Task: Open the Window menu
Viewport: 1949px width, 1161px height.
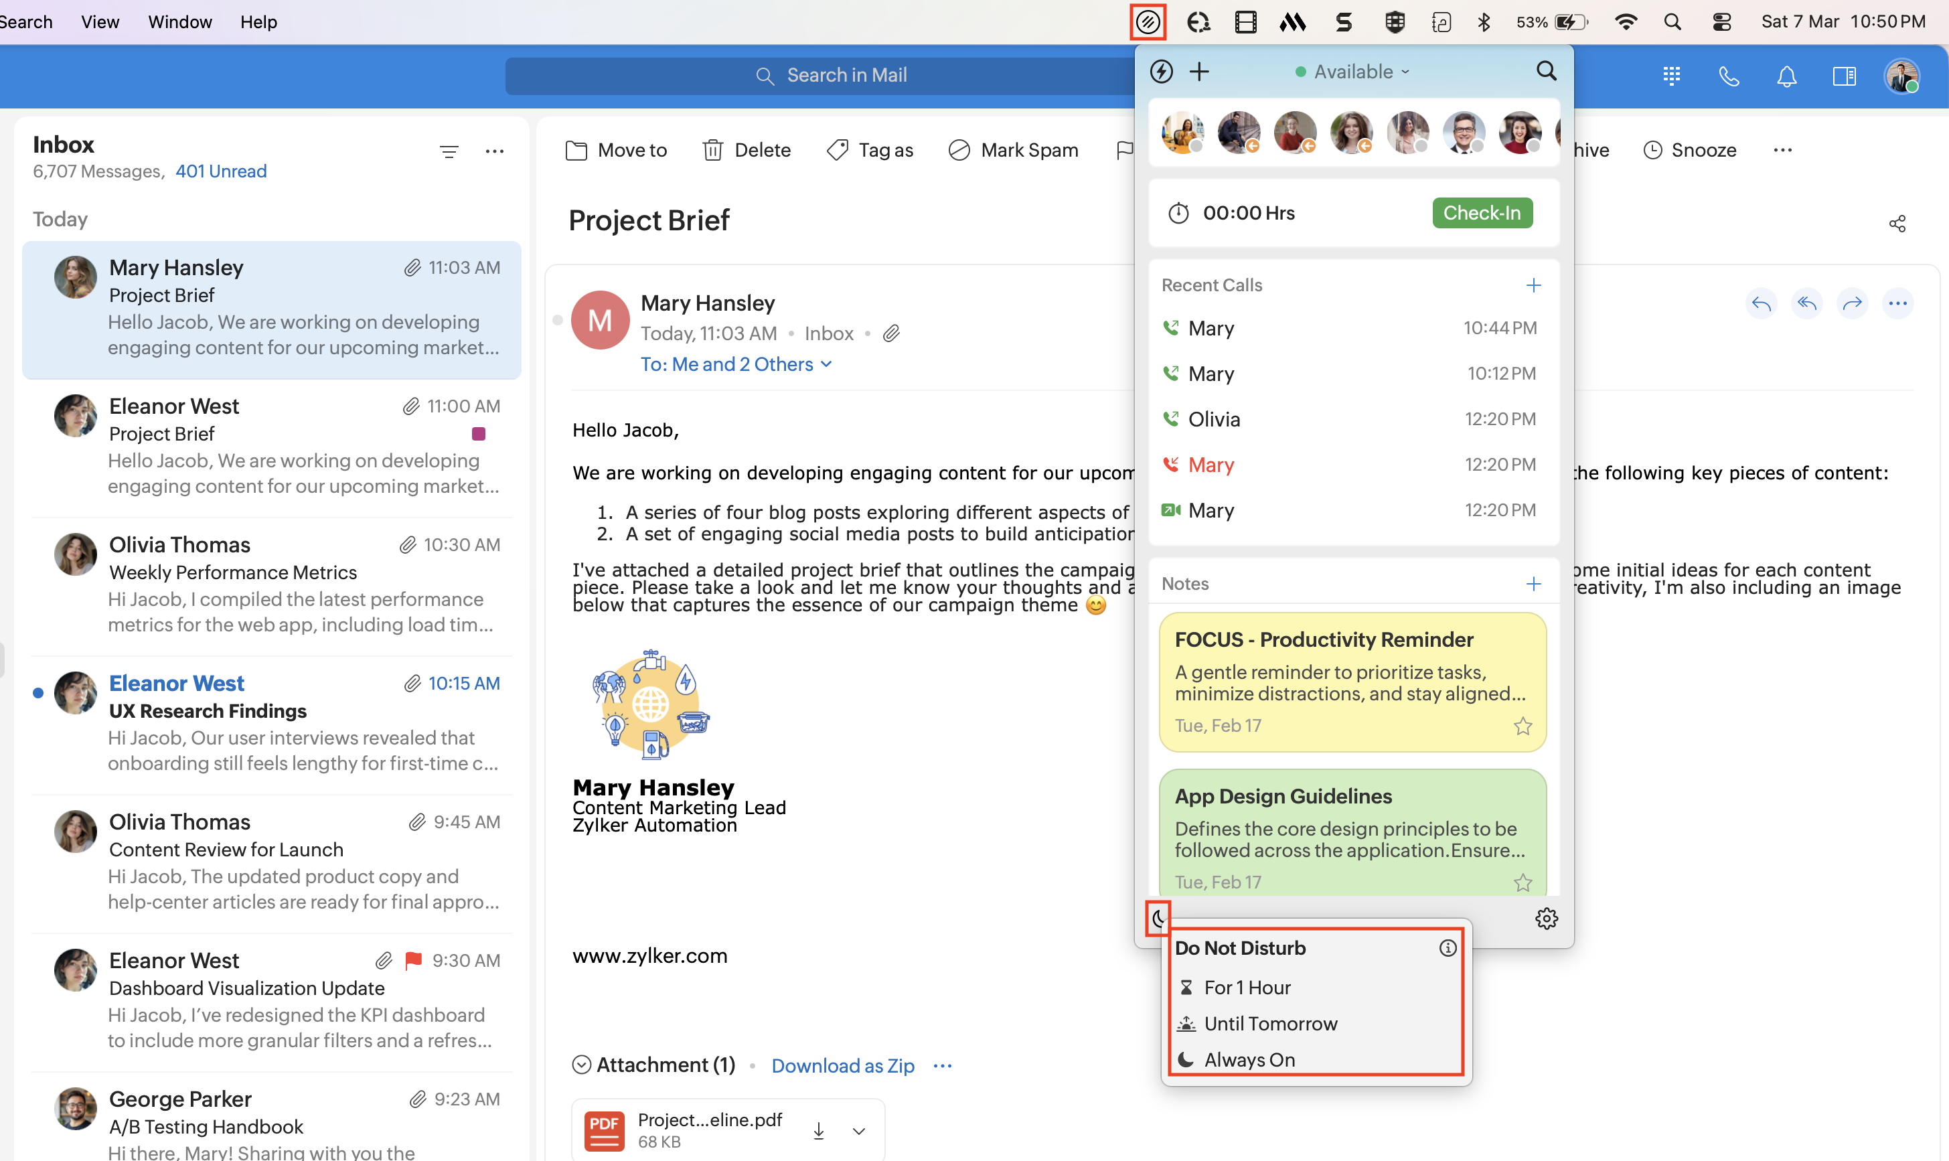Action: (x=180, y=22)
